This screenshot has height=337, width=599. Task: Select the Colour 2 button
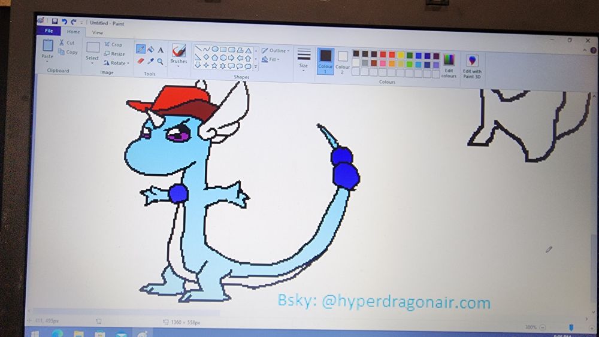343,62
